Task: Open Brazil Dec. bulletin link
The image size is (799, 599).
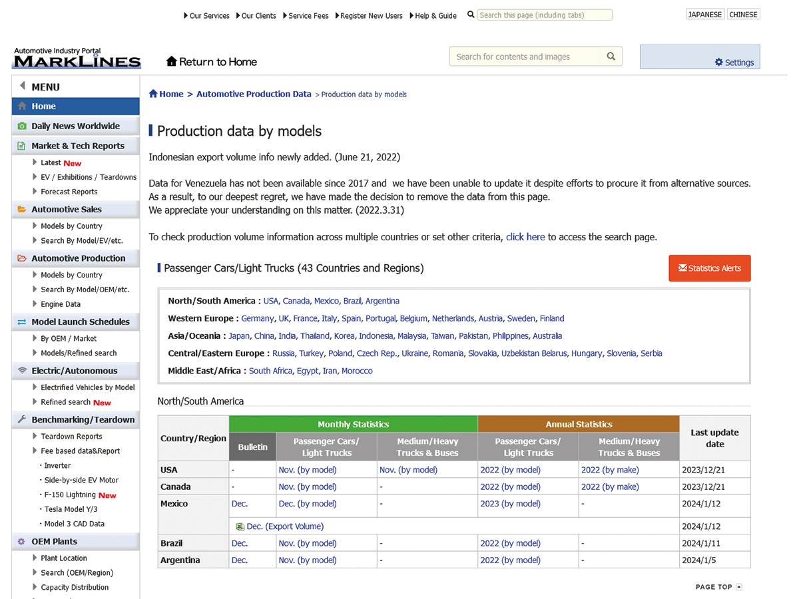Action: click(x=240, y=543)
